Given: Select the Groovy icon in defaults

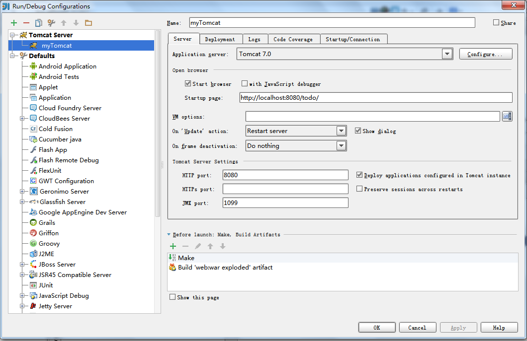Looking at the screenshot, I should (x=33, y=243).
